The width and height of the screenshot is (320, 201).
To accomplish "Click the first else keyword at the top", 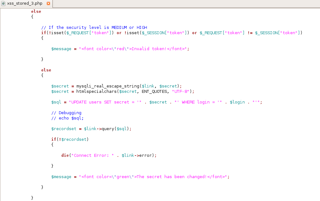I will click(x=36, y=11).
